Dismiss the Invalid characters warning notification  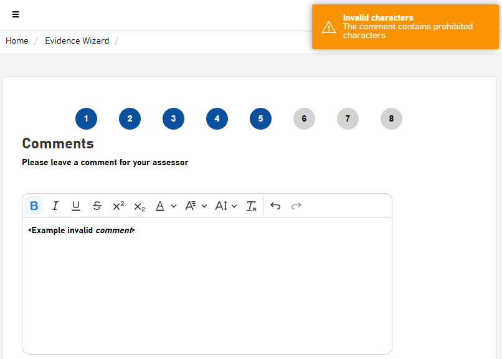click(x=405, y=27)
